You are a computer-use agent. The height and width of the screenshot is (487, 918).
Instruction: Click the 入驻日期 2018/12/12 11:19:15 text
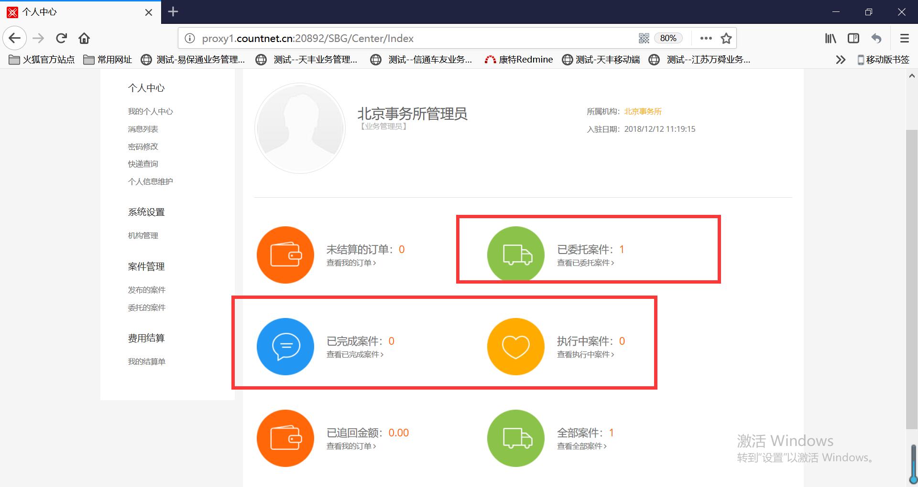coord(641,129)
